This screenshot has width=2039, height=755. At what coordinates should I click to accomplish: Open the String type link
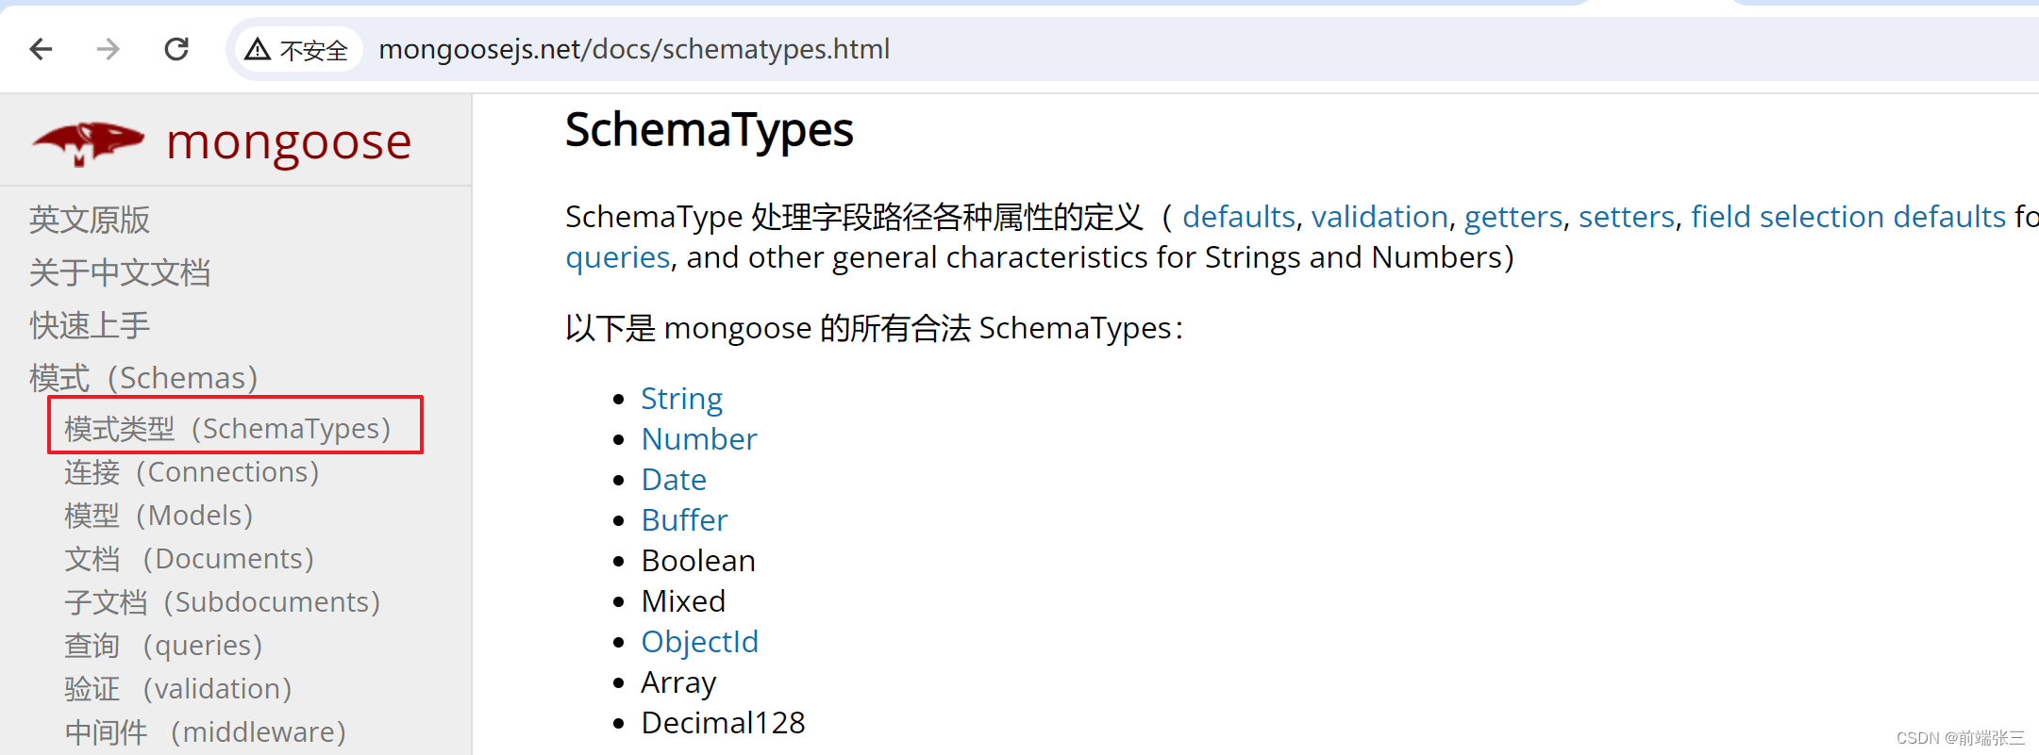coord(681,399)
